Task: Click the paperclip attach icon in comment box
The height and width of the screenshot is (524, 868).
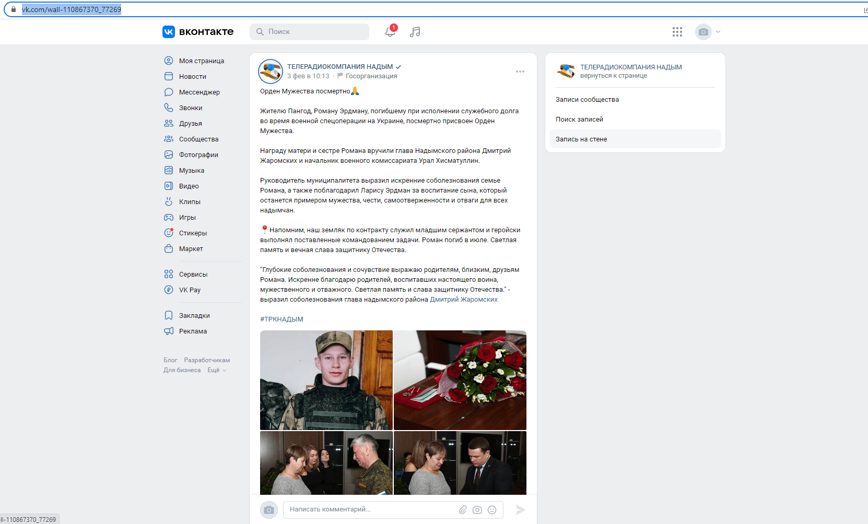Action: pos(463,510)
